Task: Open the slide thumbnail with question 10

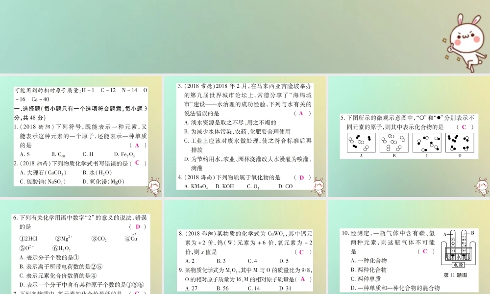Action: tap(409, 247)
